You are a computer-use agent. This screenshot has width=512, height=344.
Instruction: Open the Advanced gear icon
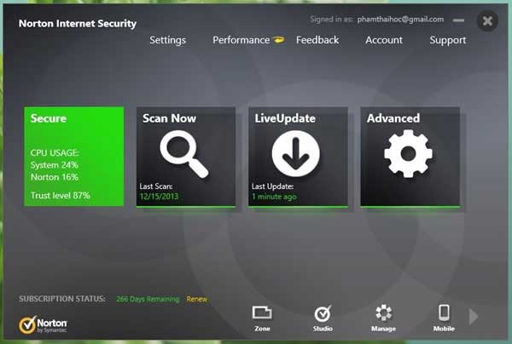point(408,154)
